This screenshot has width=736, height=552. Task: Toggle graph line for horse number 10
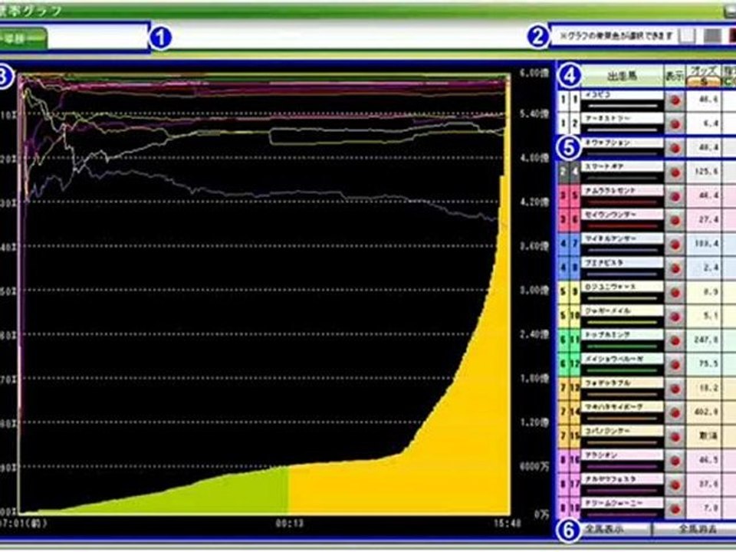tap(675, 317)
